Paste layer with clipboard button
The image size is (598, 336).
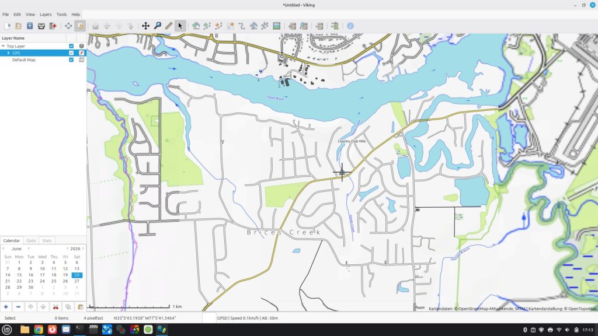[x=81, y=307]
